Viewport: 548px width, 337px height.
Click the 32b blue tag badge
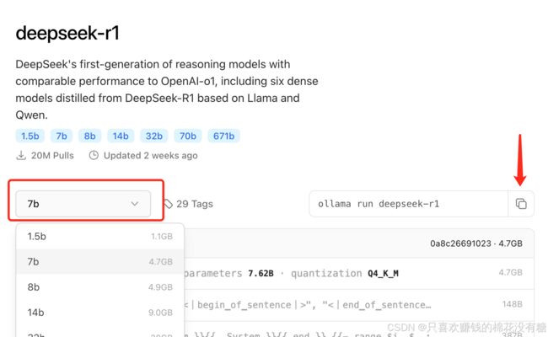154,136
